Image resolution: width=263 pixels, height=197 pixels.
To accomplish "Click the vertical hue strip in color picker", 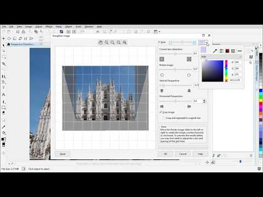I will [x=226, y=71].
